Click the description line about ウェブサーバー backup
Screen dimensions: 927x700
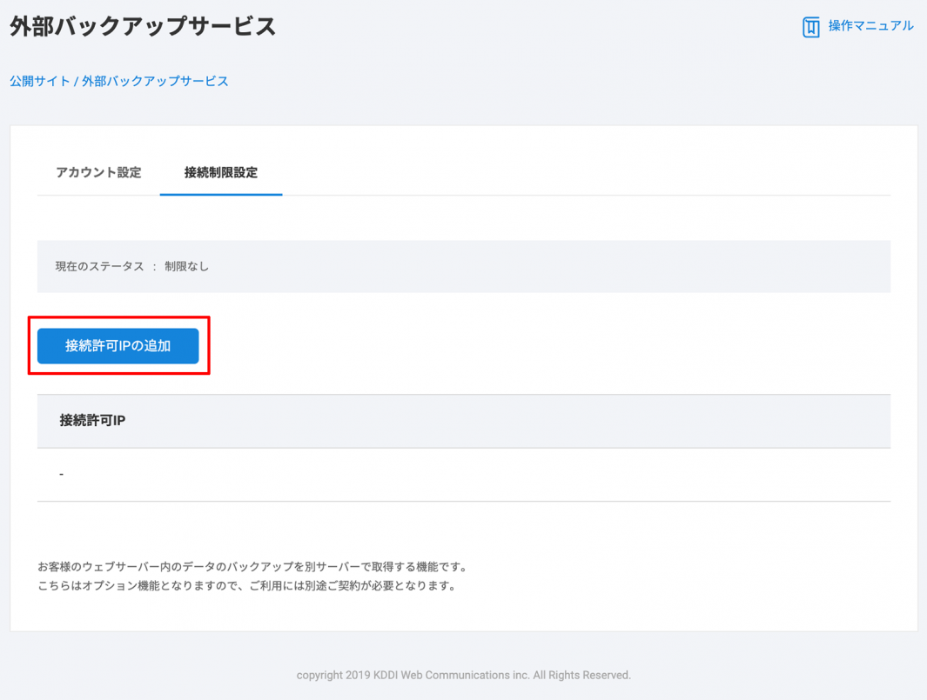(x=252, y=567)
